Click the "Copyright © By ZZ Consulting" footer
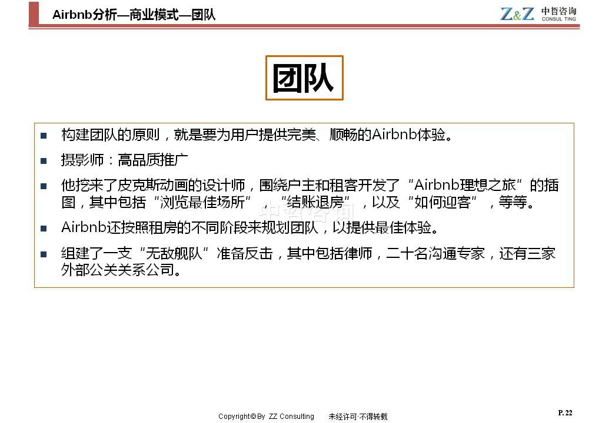This screenshot has width=612, height=423. [x=266, y=417]
